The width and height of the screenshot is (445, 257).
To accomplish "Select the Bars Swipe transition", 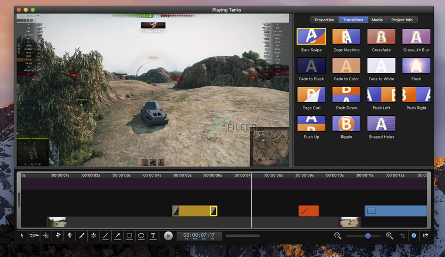I will 311,37.
